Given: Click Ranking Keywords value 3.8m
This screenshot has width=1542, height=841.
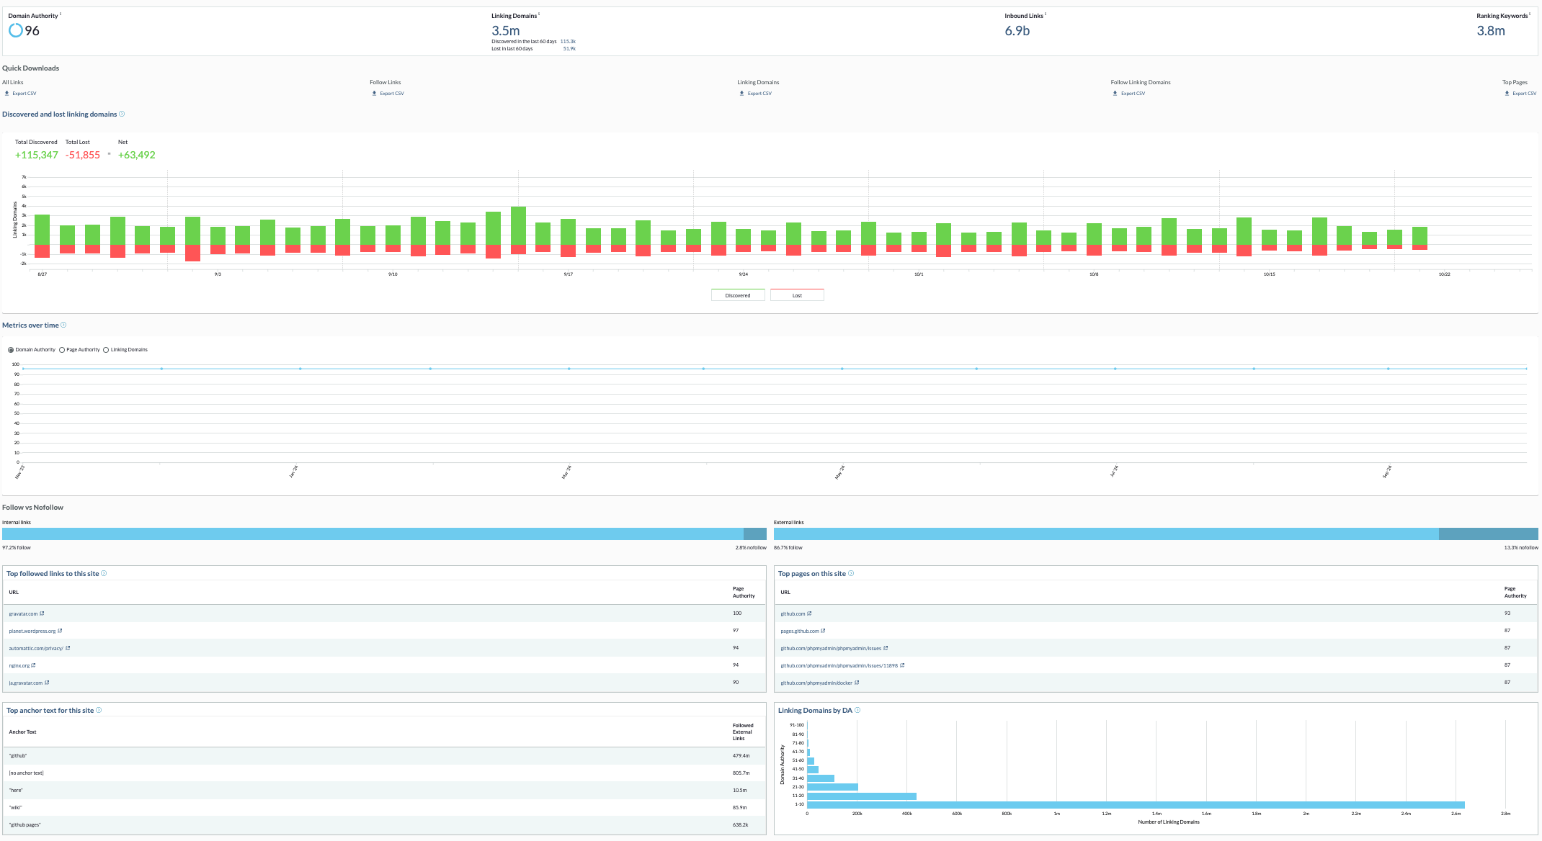Looking at the screenshot, I should pos(1491,30).
